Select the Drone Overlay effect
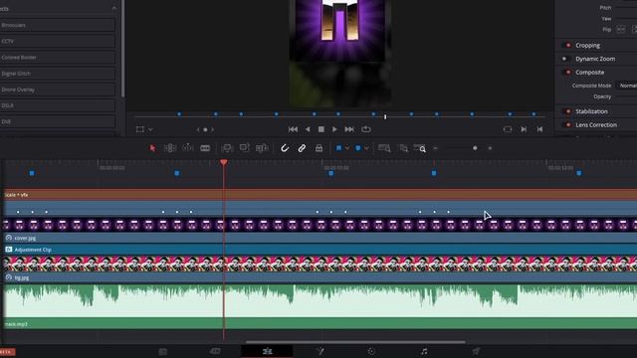637x358 pixels. pos(58,89)
